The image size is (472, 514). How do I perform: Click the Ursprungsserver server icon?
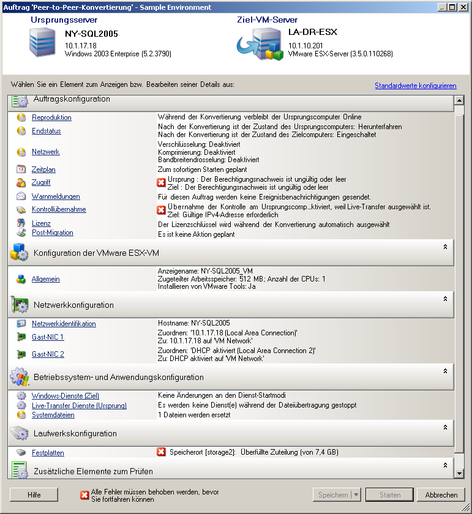[x=42, y=42]
